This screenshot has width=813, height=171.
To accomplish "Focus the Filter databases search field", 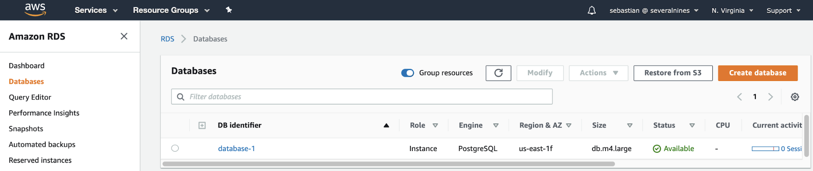I will coord(362,96).
